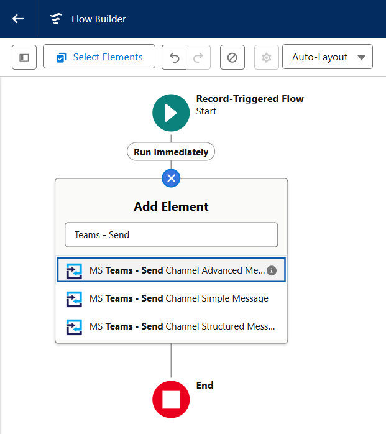Screen dimensions: 386x434
Task: Click the Auto-Layout dropdown arrow
Action: tap(361, 57)
